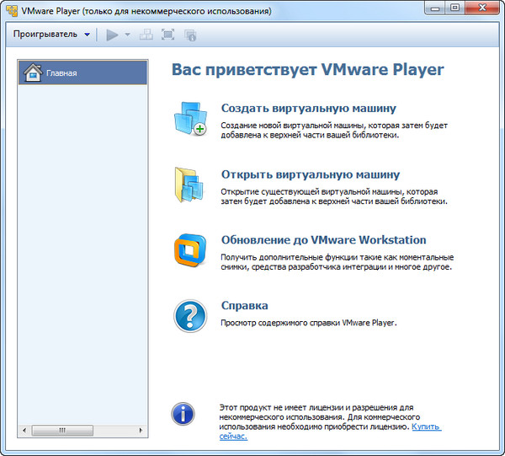This screenshot has height=456, width=505.
Task: Click the green Play virtual machine button
Action: click(112, 35)
